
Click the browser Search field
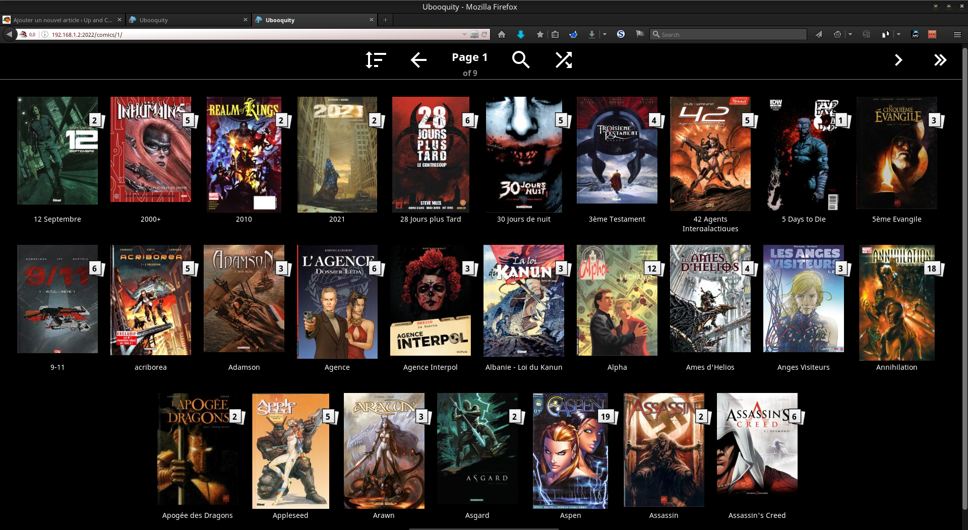728,34
